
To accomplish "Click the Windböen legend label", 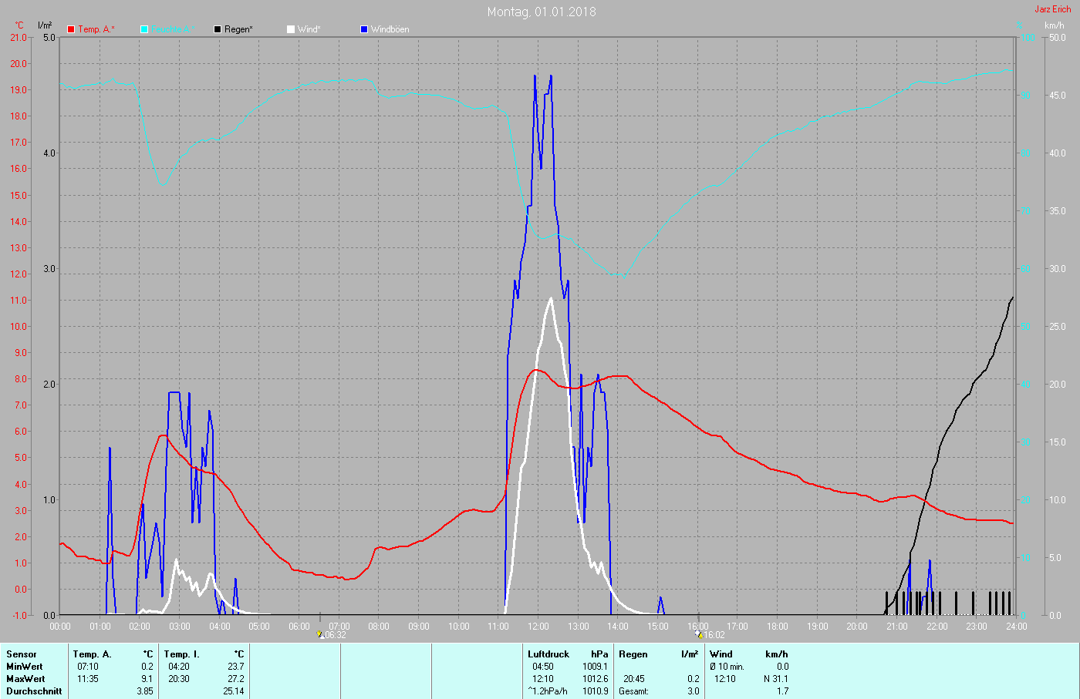I will tap(390, 29).
